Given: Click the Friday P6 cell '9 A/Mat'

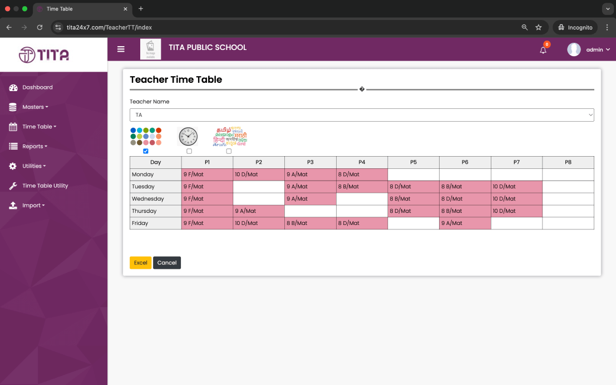Looking at the screenshot, I should click(465, 223).
